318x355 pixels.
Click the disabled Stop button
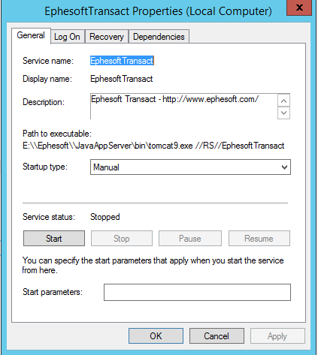point(122,239)
